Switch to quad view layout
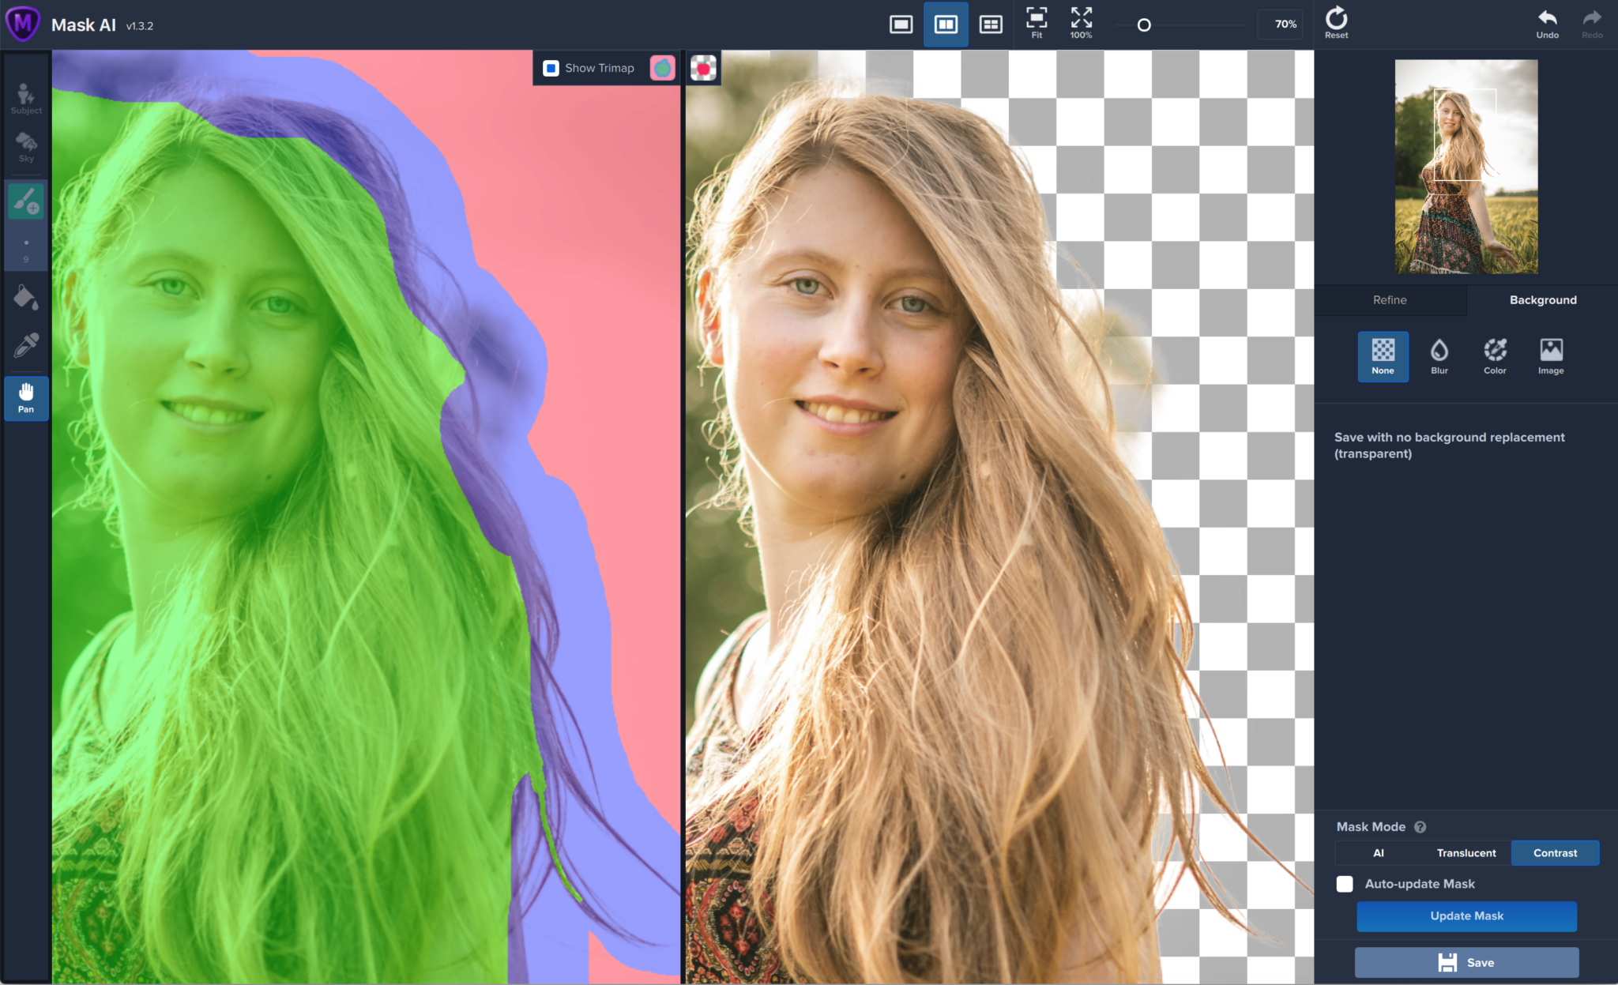 [x=988, y=24]
